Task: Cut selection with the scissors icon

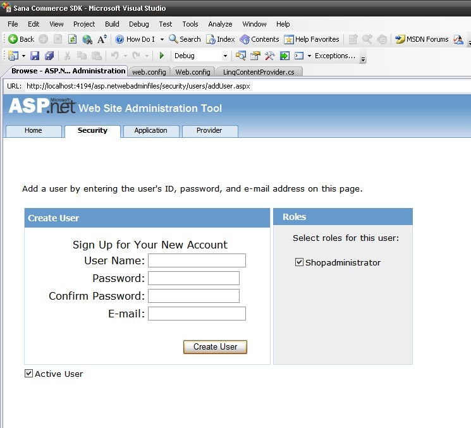Action: coord(67,56)
